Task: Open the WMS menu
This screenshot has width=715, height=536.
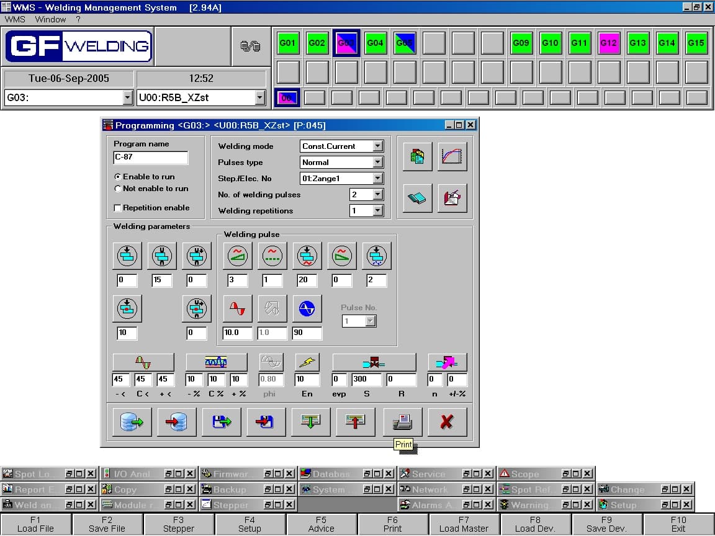Action: click(15, 19)
